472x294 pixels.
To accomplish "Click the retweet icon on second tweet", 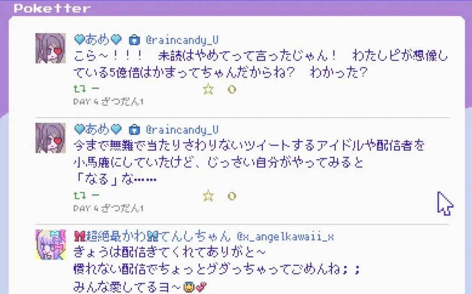I will coord(80,196).
